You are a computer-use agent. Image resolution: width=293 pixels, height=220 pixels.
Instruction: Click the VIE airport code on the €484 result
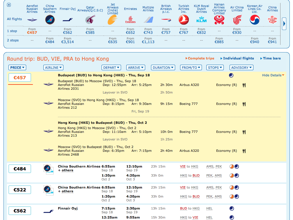(x=183, y=166)
